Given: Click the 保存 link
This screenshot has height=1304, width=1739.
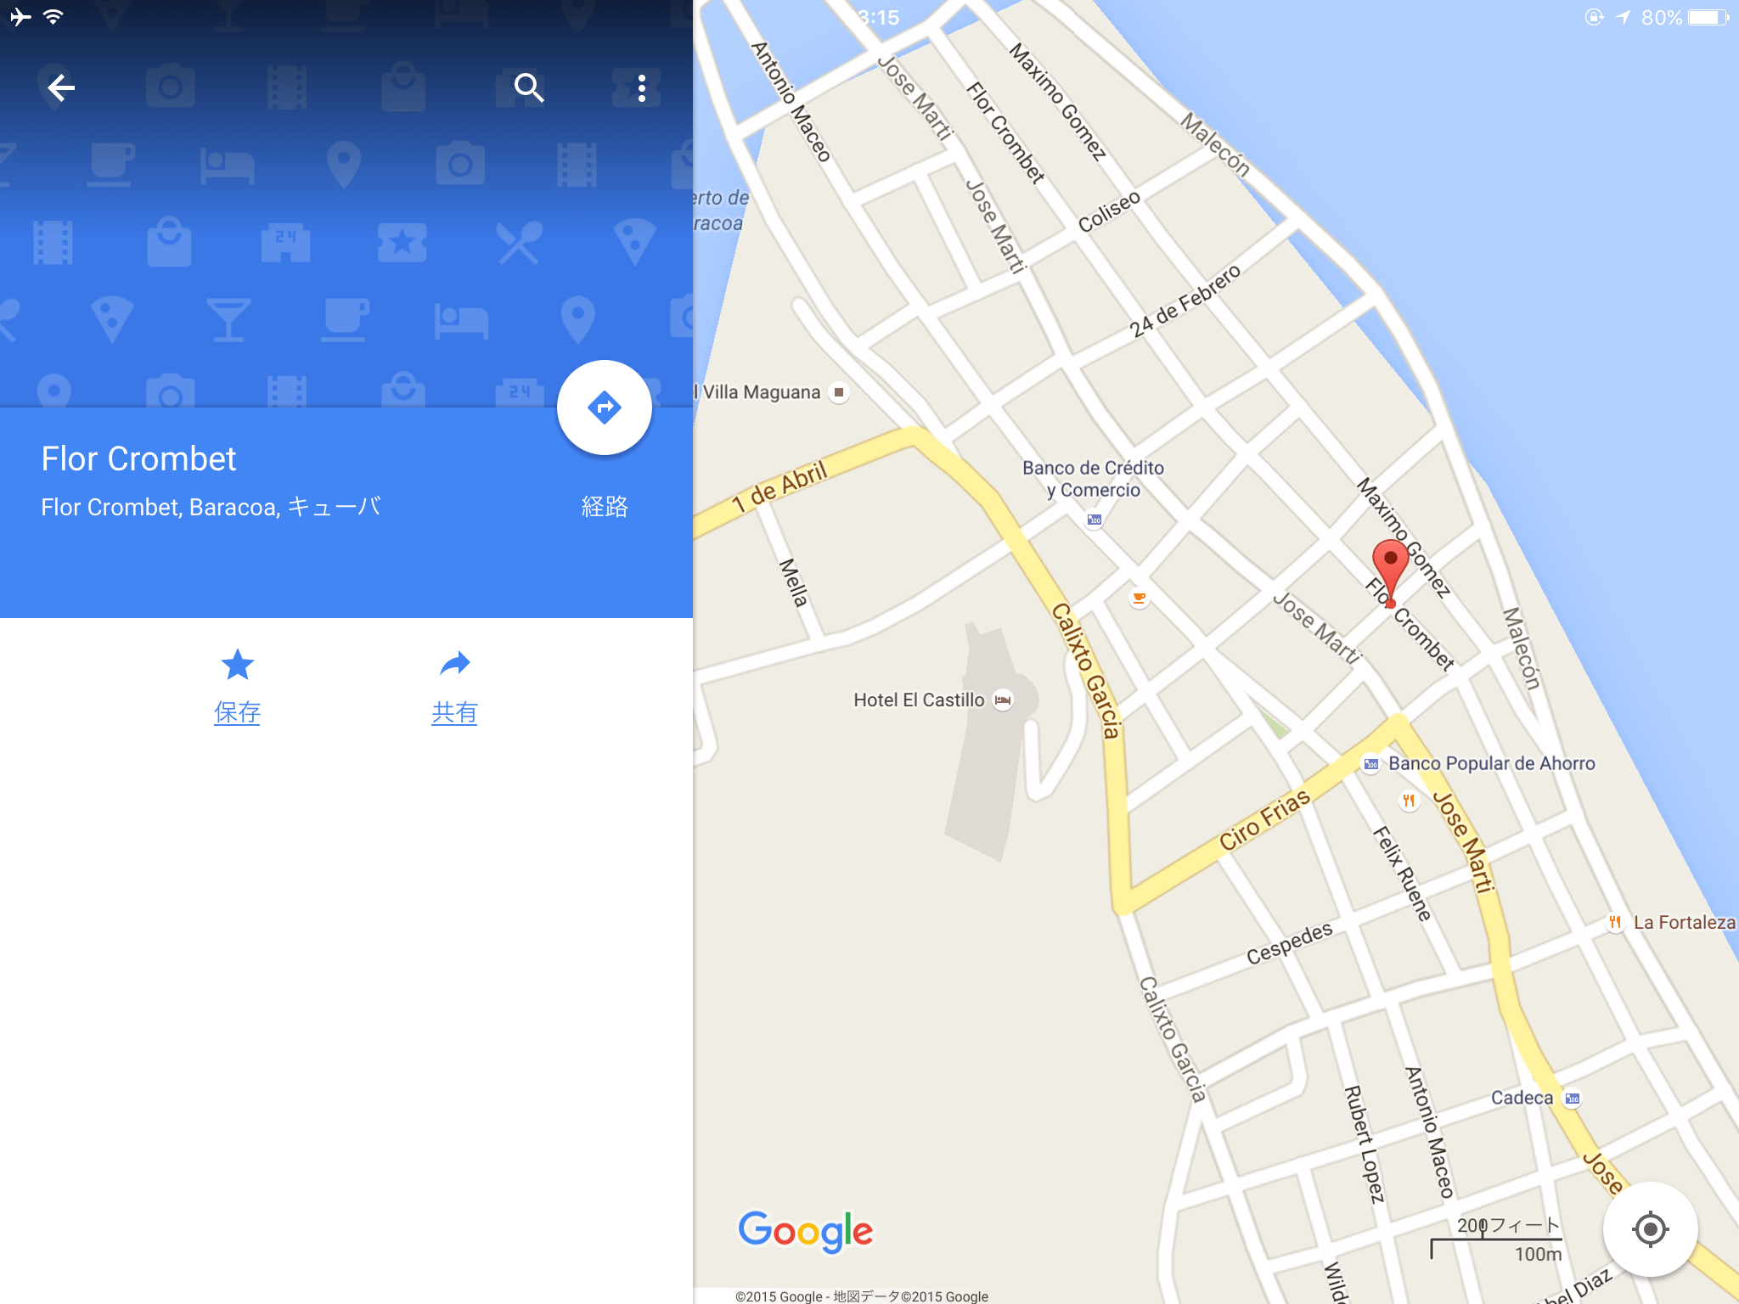Looking at the screenshot, I should [237, 712].
